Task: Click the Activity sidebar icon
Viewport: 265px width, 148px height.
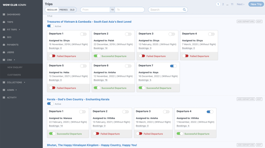Action: pos(4,97)
